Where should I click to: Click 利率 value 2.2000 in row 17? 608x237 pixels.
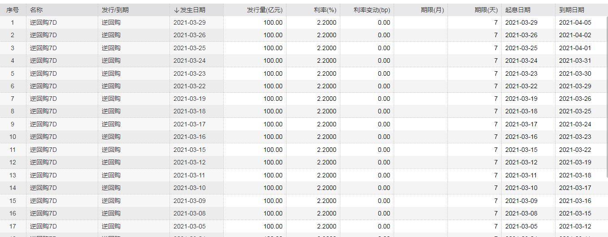[x=326, y=226]
